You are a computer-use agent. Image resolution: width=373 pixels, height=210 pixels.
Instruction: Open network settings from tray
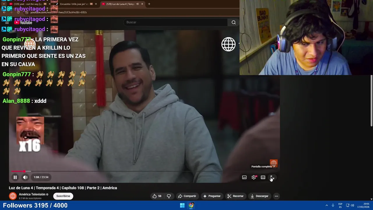click(x=348, y=205)
